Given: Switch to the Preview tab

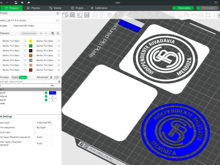Looking at the screenshot, I should click(x=33, y=8).
